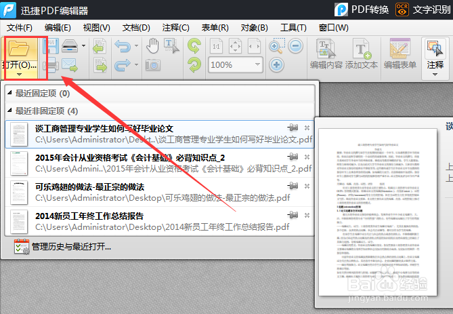
Task: Expand the 注释 dropdown arrow
Action: click(x=435, y=75)
